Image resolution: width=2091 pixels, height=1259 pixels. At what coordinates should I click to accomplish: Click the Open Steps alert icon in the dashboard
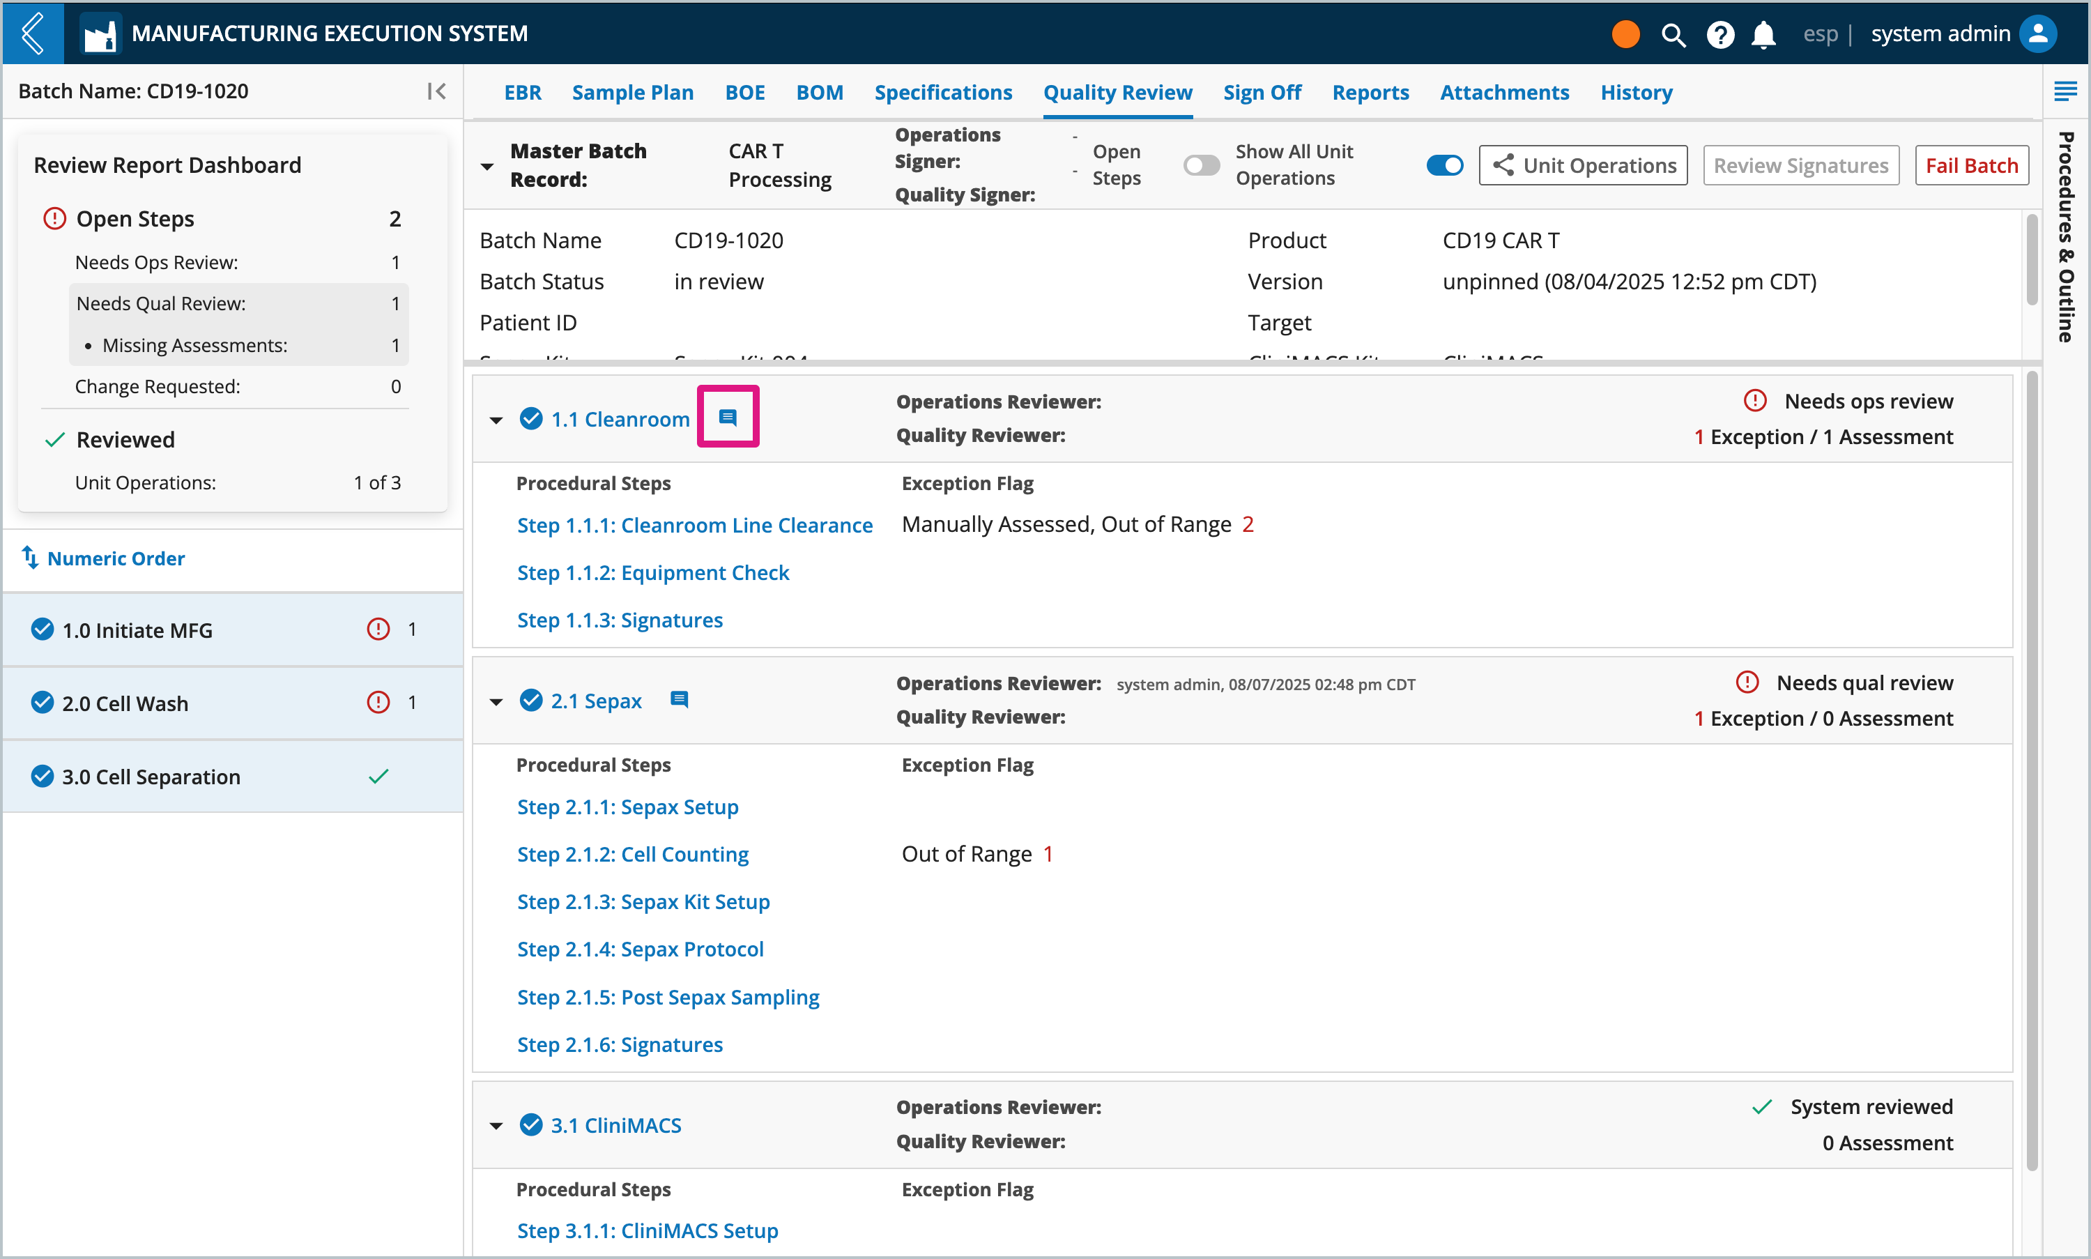click(x=54, y=218)
